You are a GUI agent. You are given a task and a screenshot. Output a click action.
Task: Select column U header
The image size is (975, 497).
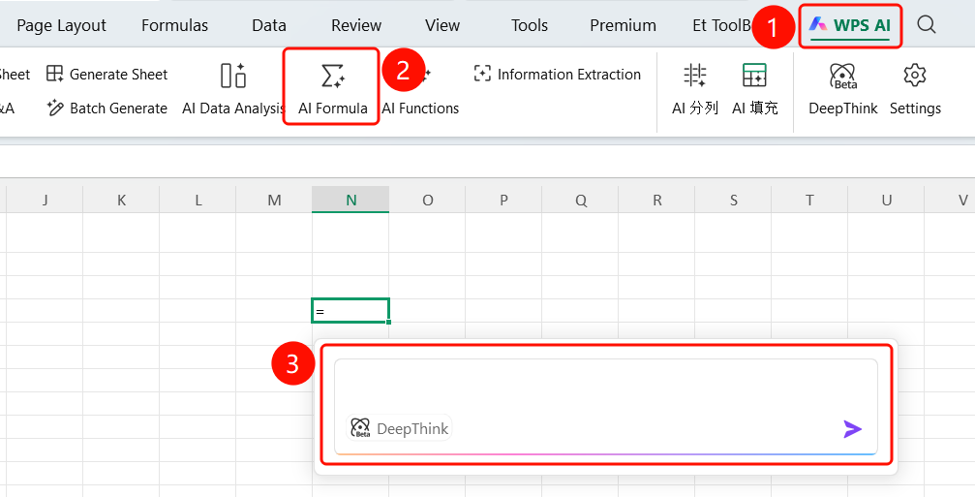pyautogui.click(x=886, y=200)
